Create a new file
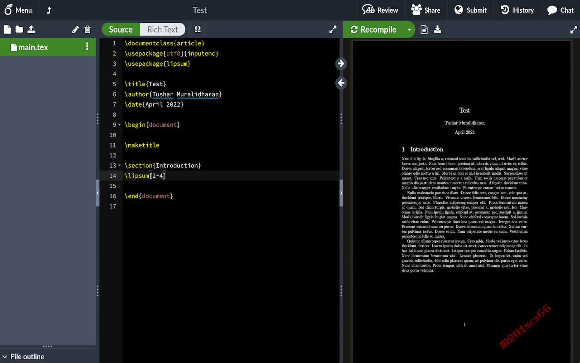Viewport: 580px width, 363px height. pyautogui.click(x=7, y=29)
